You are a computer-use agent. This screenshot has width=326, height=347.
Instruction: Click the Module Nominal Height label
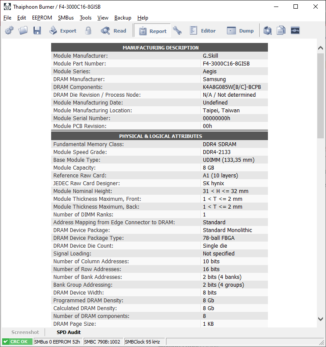83,191
